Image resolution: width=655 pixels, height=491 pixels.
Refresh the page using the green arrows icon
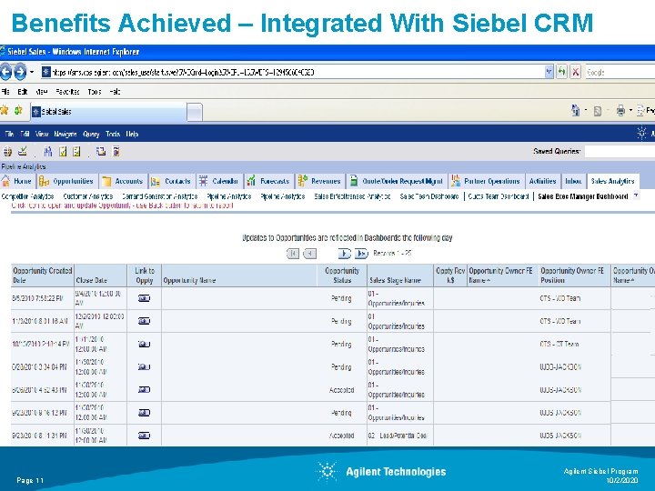tap(562, 72)
